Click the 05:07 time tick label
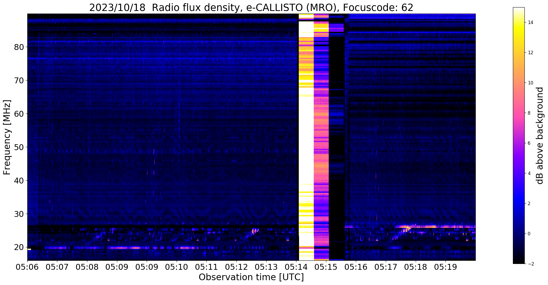 [57, 267]
